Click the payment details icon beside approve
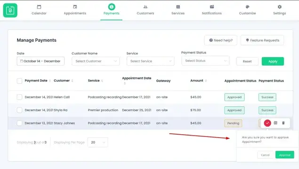The image size is (299, 169). tap(275, 123)
